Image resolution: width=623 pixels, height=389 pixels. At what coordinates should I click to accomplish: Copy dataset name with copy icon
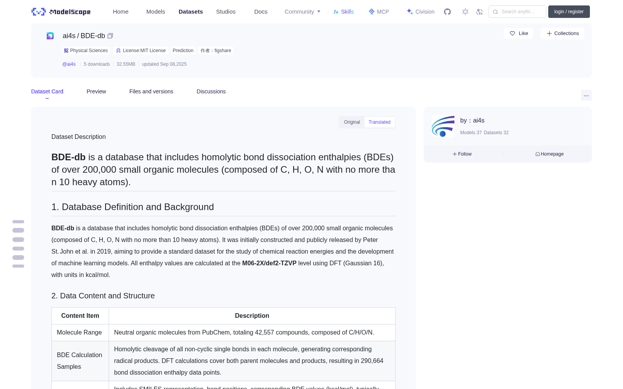coord(110,36)
